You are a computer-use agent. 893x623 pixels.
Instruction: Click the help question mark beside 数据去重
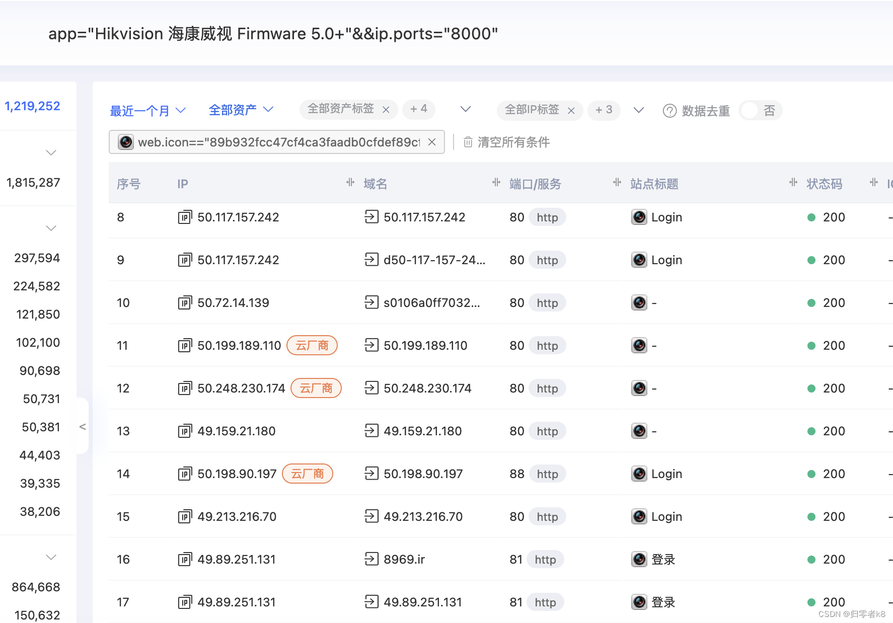(x=669, y=111)
